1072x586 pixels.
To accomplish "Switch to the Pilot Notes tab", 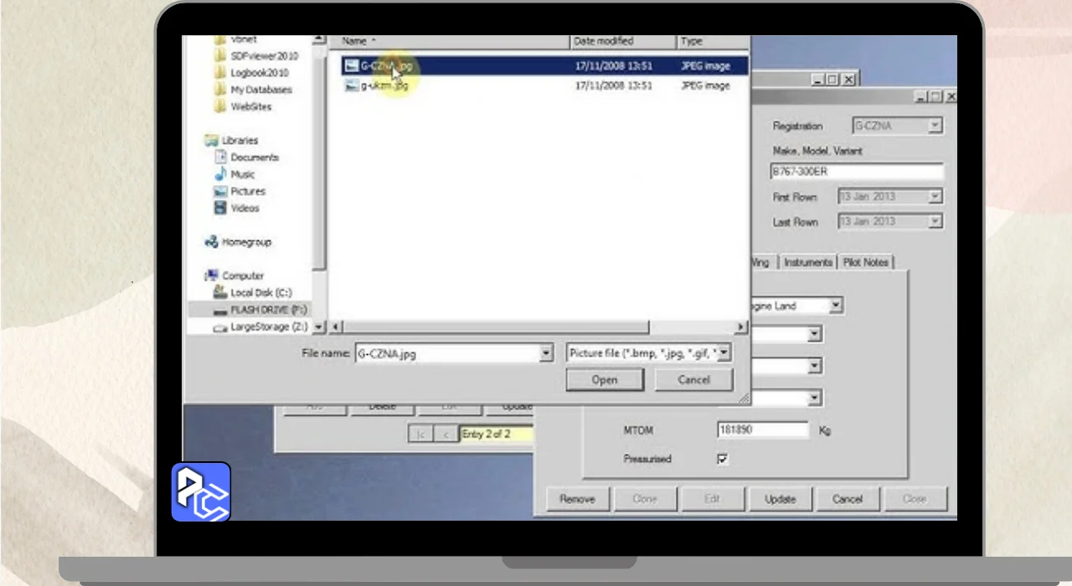I will [x=866, y=262].
